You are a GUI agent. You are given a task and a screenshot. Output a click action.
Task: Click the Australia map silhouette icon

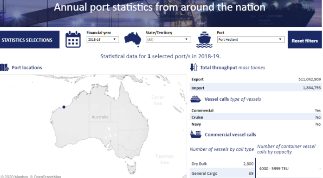[x=133, y=39]
